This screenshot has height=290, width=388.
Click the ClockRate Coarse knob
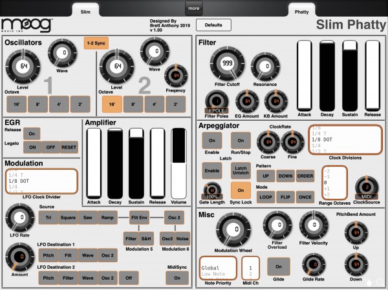268,142
